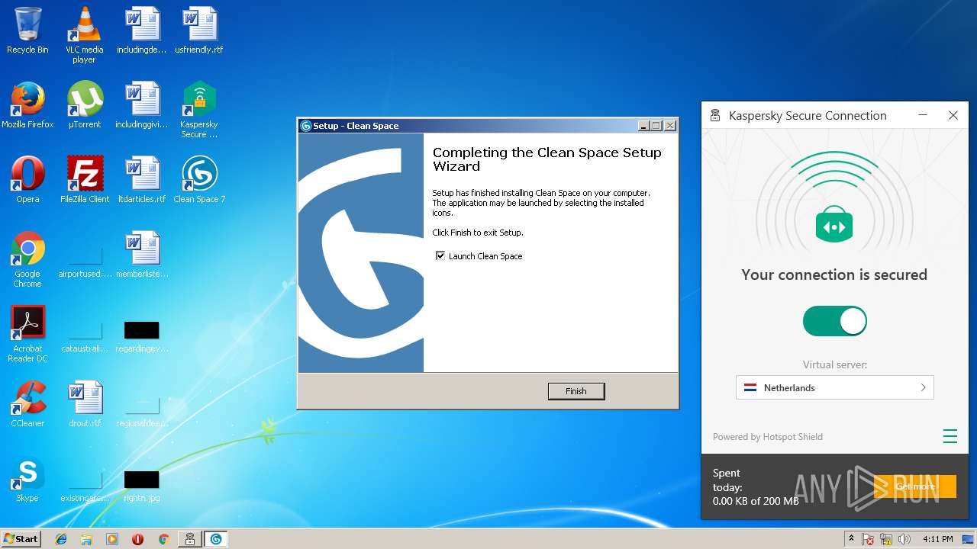Open the volume speaker tray icon

click(x=904, y=539)
